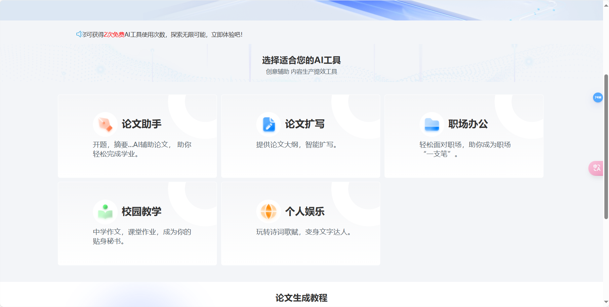Image resolution: width=609 pixels, height=307 pixels.
Task: Open the 论文助手 card title
Action: coord(142,124)
